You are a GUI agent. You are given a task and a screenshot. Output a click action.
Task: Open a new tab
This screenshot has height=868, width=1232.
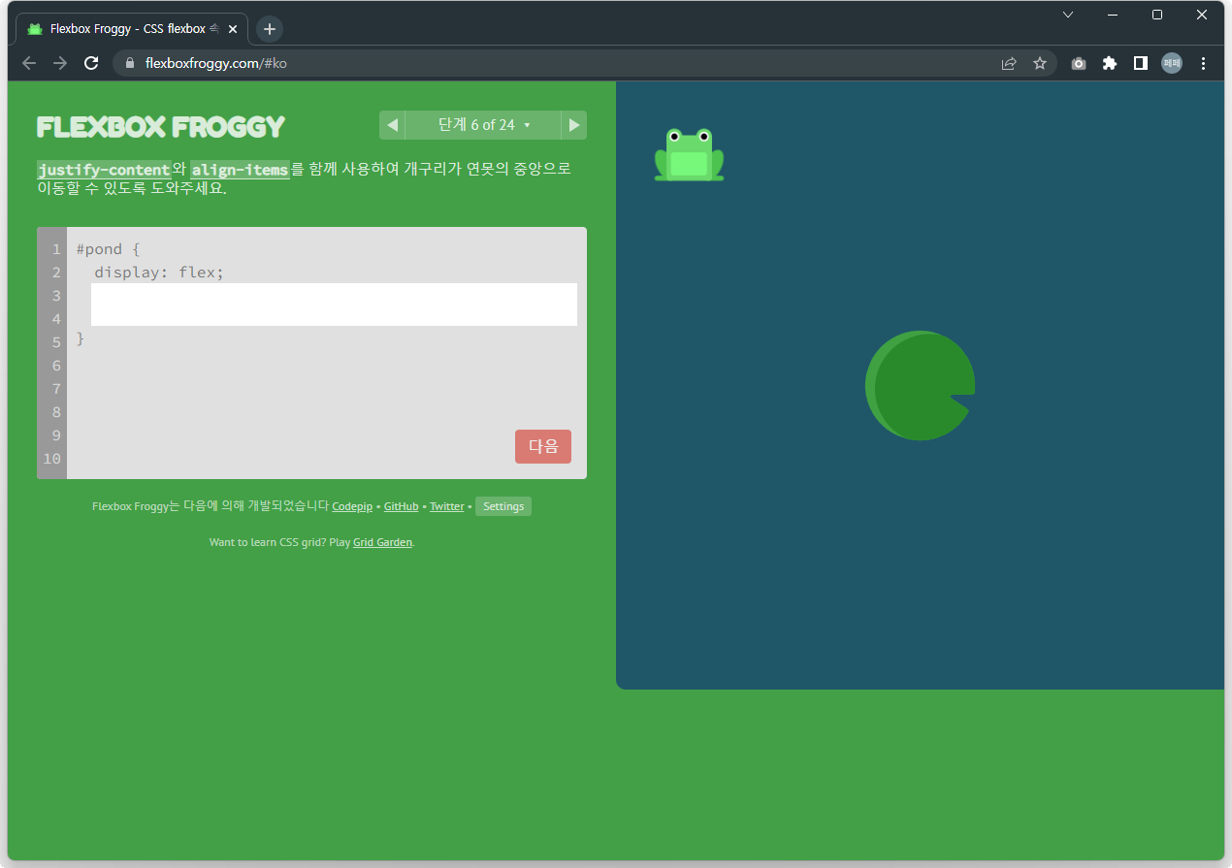(270, 29)
